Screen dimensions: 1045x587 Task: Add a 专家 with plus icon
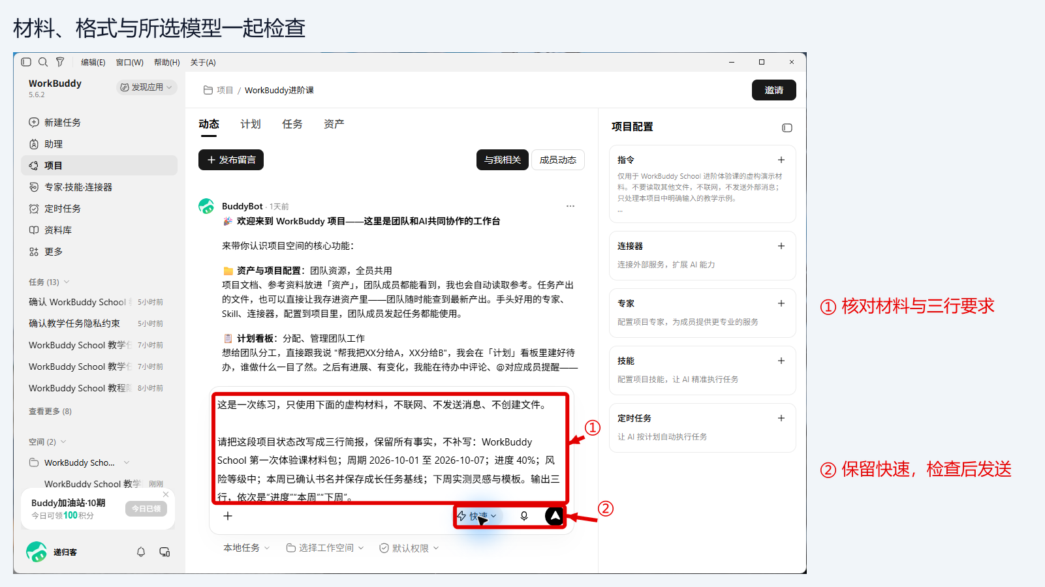click(x=781, y=303)
